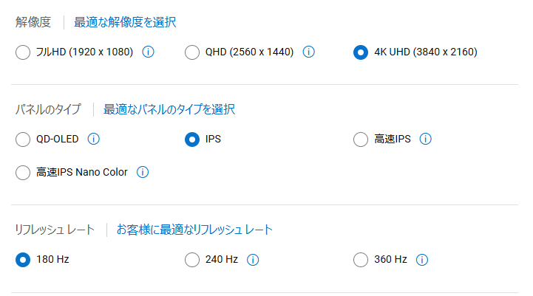The height and width of the screenshot is (296, 533).
Task: Show info tooltip for 240 Hz
Action: [x=253, y=260]
